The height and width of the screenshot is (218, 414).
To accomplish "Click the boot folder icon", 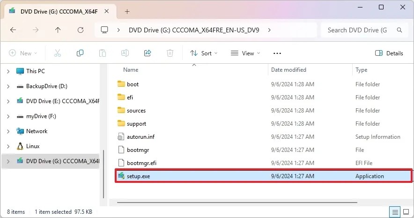I will 121,84.
